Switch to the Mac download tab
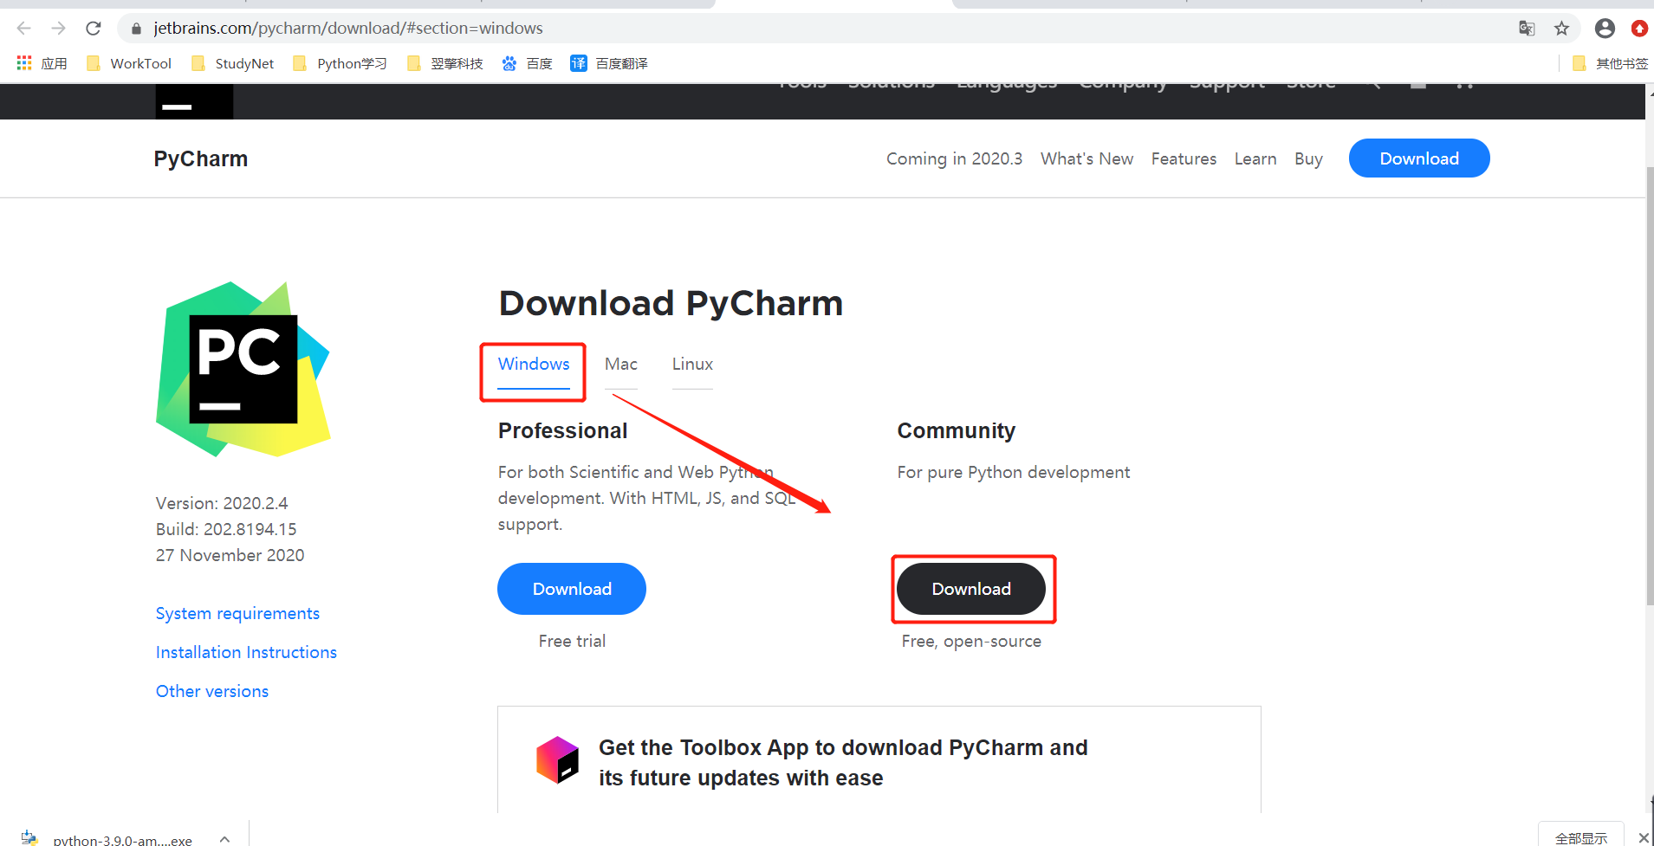Image resolution: width=1654 pixels, height=846 pixels. tap(620, 364)
